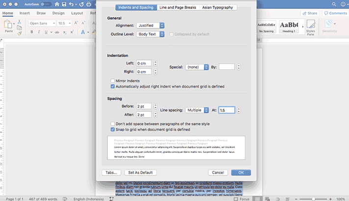Open the Outline Level dropdown
349x201 pixels.
point(150,34)
